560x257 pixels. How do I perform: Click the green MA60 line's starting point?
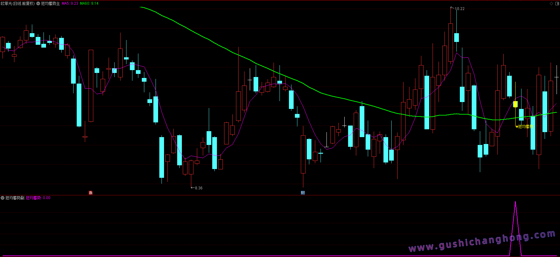[141, 7]
